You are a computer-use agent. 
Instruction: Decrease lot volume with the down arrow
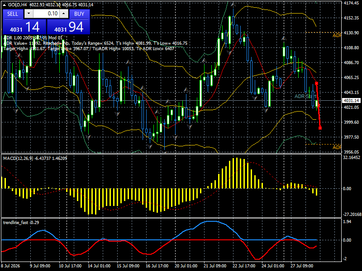pos(29,14)
